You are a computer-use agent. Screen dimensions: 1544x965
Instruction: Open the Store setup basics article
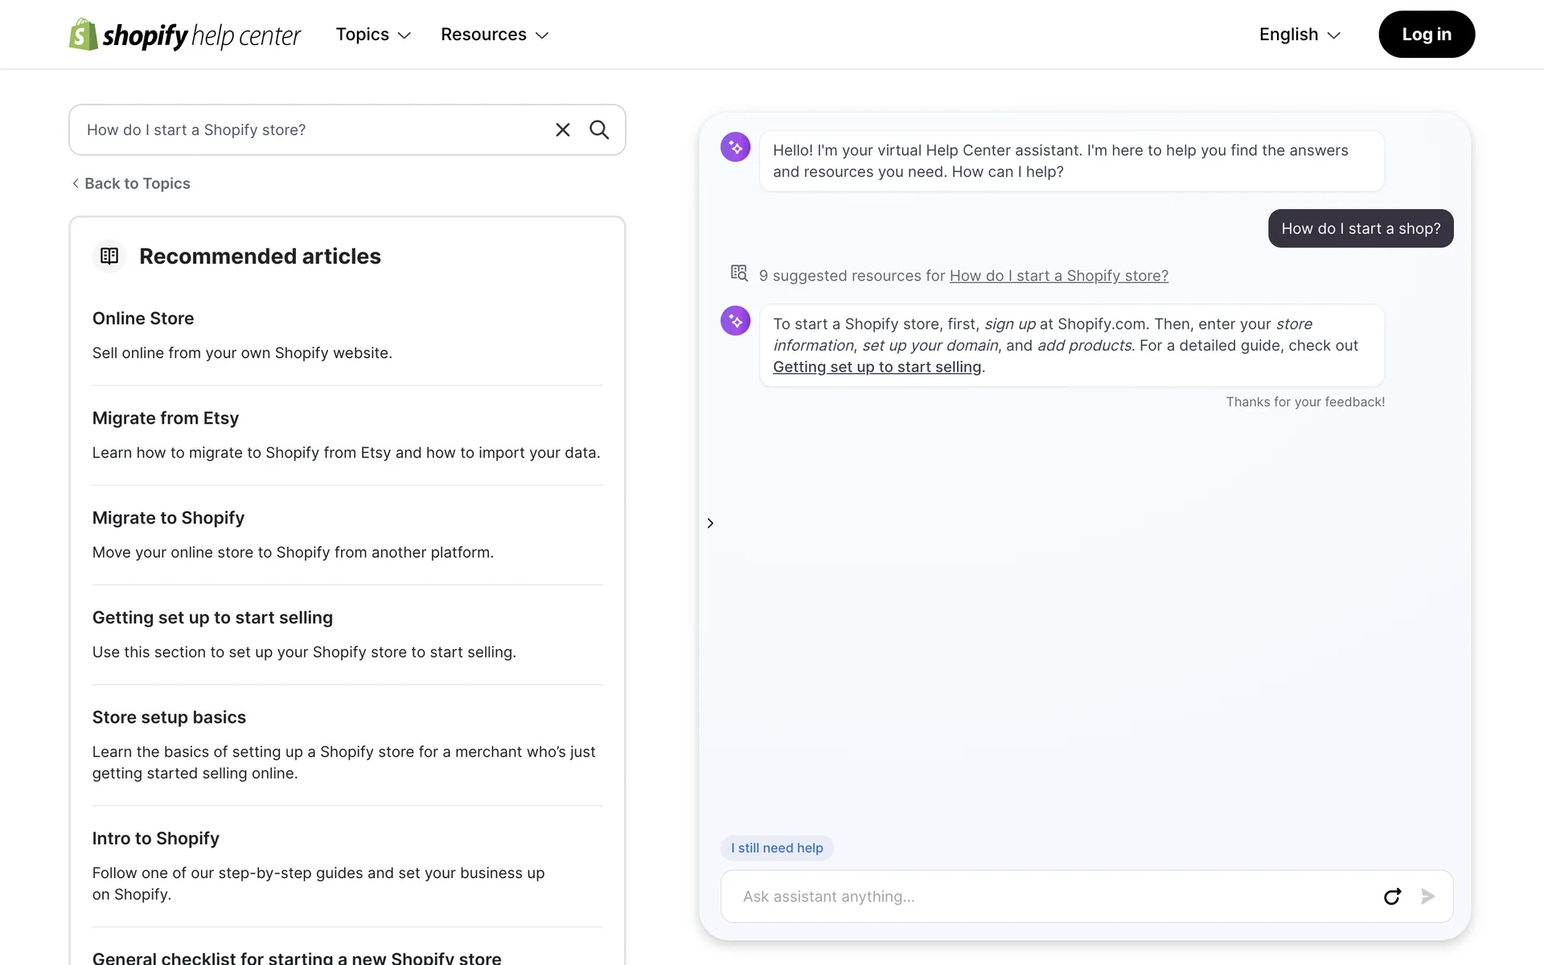pyautogui.click(x=169, y=717)
